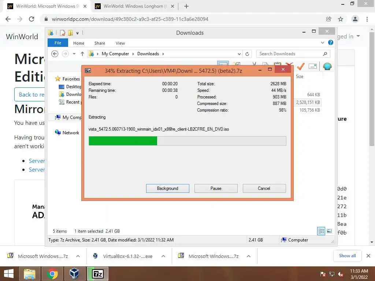Open the File tab in Explorer ribbon
This screenshot has width=375, height=281.
(x=58, y=43)
